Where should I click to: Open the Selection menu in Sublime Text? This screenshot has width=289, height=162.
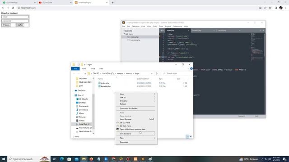tap(135, 27)
